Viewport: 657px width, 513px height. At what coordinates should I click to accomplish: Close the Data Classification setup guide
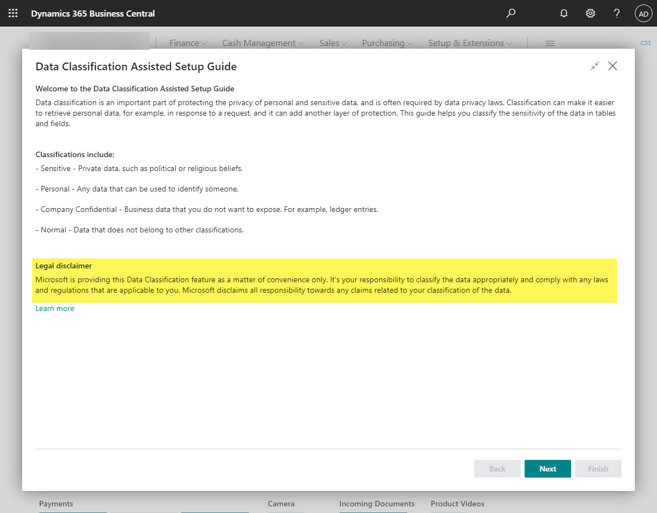613,66
